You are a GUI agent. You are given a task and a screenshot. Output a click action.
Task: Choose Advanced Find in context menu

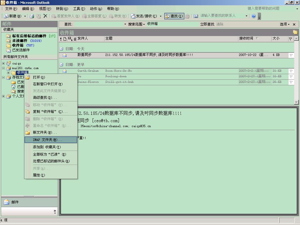(51, 98)
